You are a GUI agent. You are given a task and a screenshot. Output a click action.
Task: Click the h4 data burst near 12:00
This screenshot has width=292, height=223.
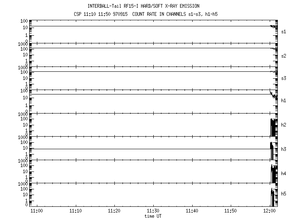[x=274, y=174]
